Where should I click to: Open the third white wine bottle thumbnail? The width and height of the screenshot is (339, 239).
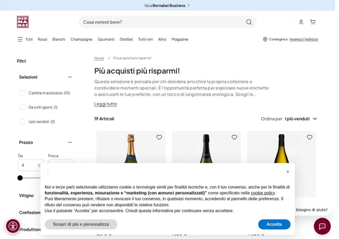click(x=281, y=148)
